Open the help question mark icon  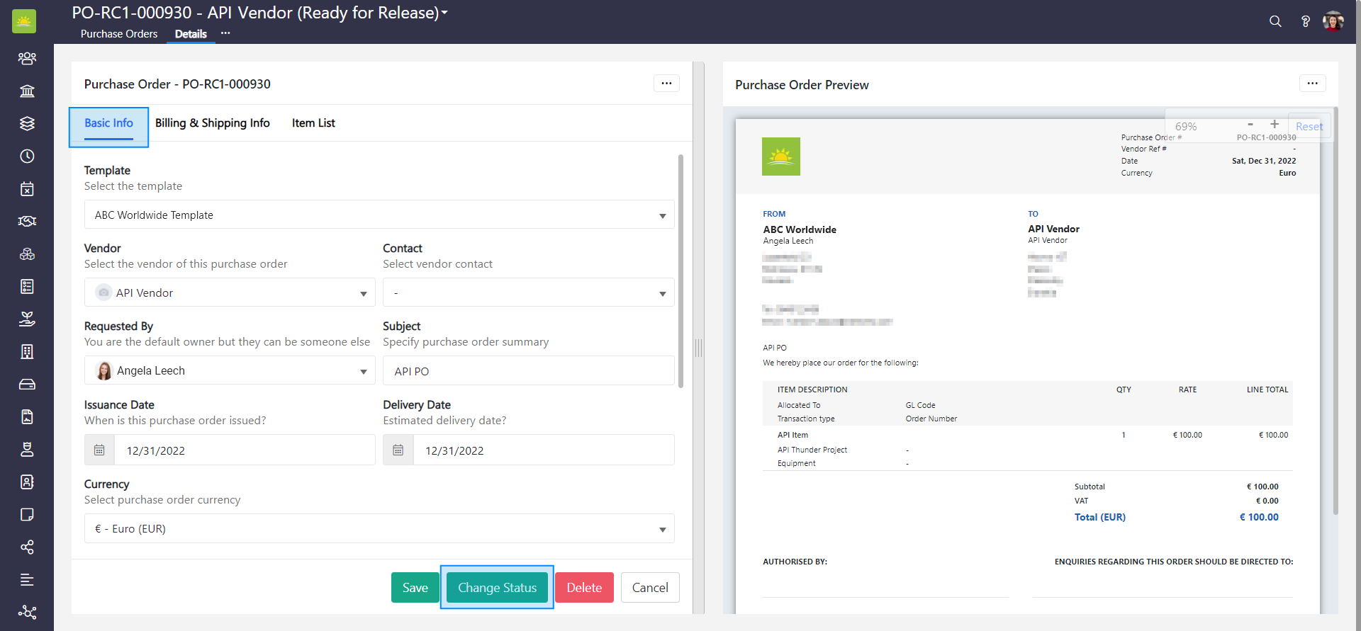(1305, 21)
